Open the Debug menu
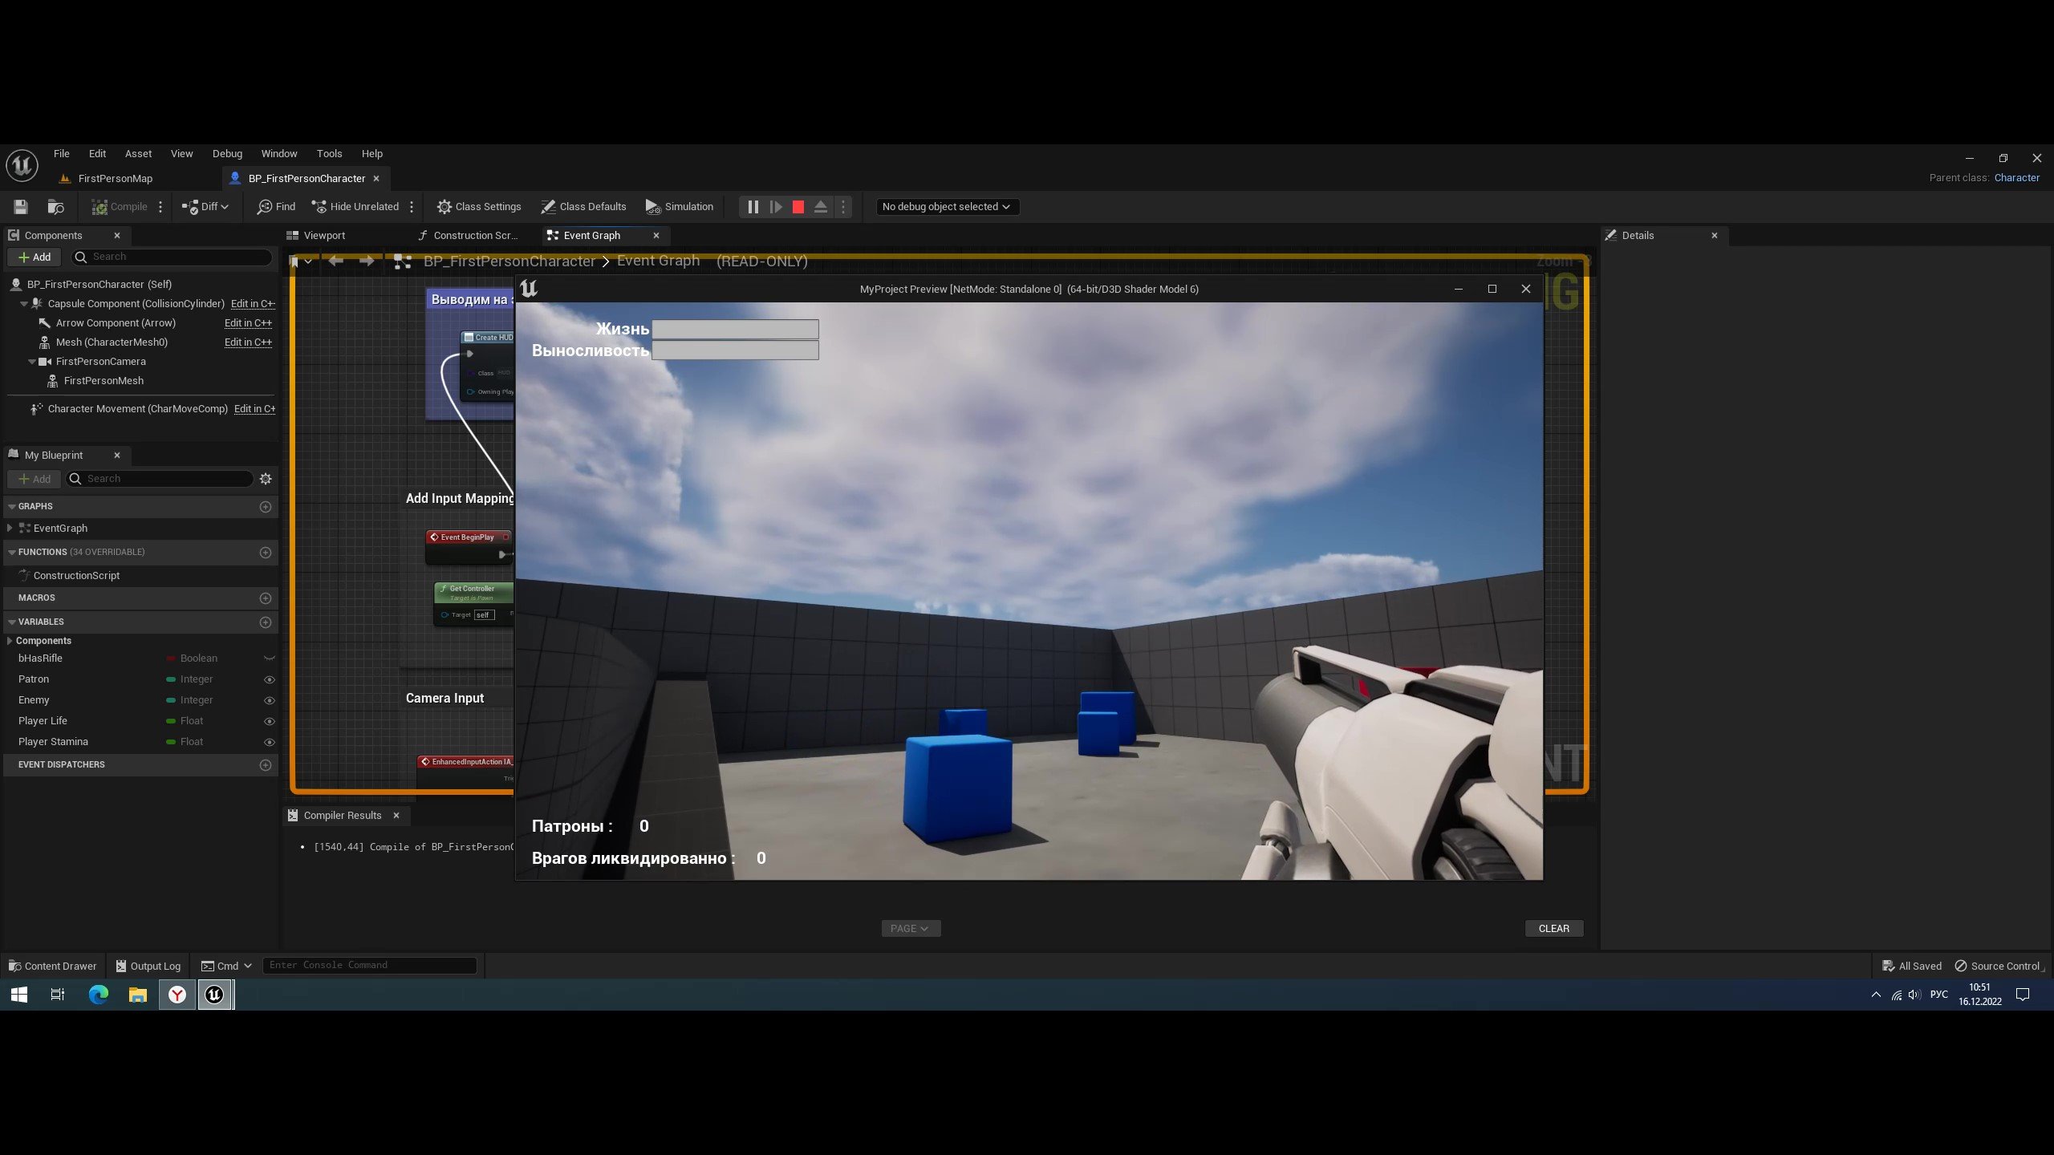 [227, 153]
